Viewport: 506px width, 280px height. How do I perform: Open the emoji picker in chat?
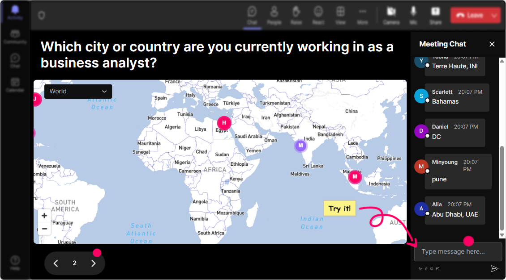pyautogui.click(x=432, y=269)
